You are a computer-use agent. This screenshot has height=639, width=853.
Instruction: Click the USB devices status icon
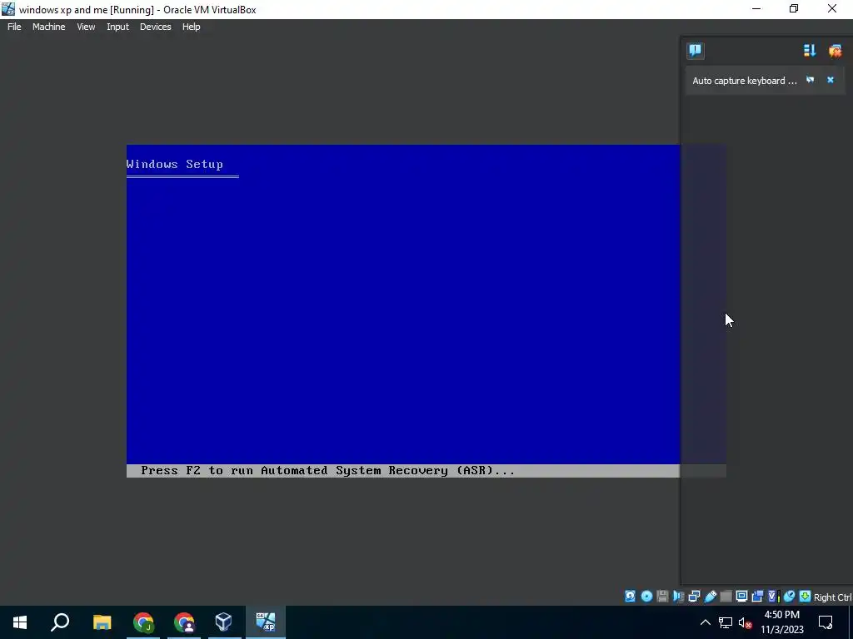coord(710,596)
